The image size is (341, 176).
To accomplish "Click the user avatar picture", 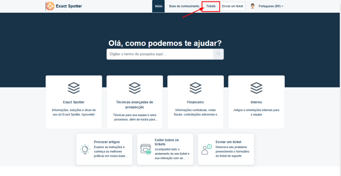I will click(x=253, y=6).
